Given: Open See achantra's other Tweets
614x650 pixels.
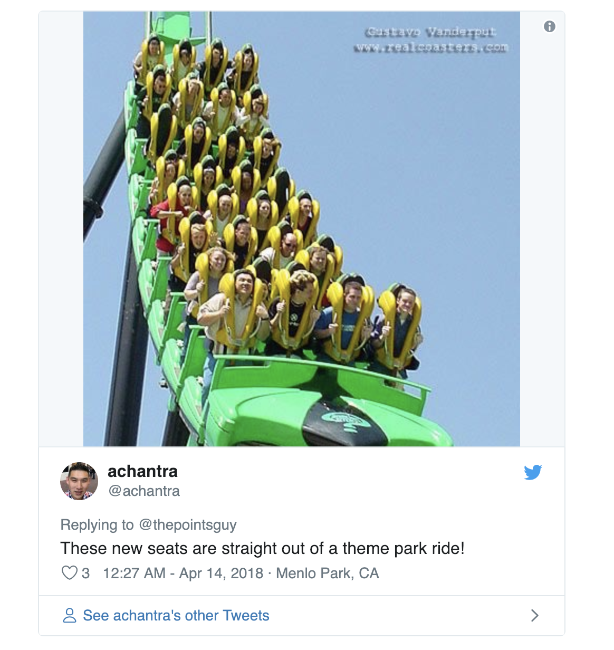Looking at the screenshot, I should pos(176,616).
